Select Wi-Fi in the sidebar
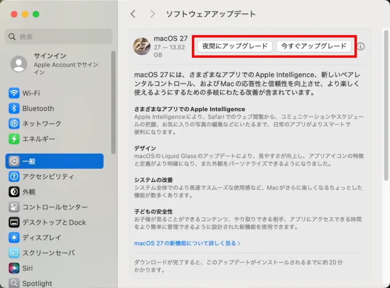390x288 pixels. [x=54, y=93]
